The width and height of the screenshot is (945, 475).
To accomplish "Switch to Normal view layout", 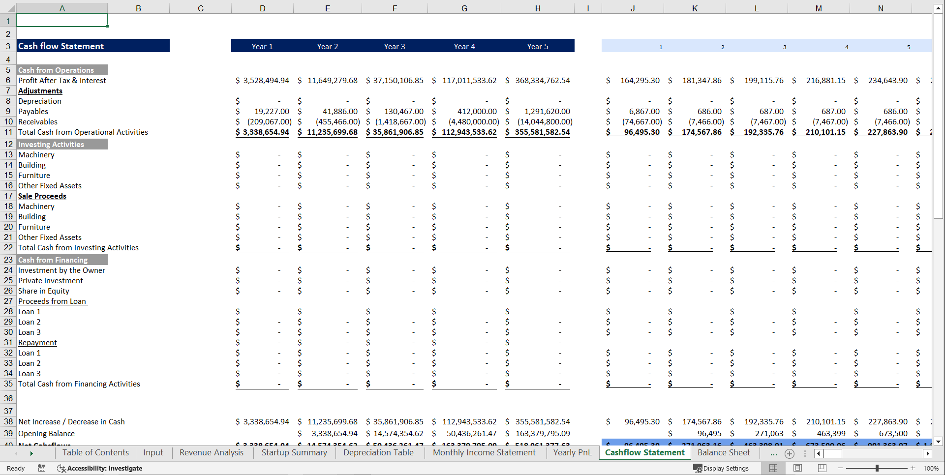I will (x=773, y=468).
